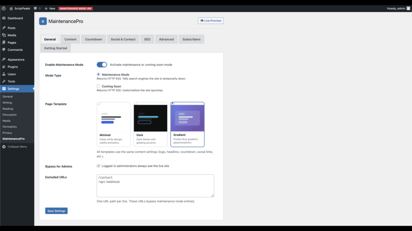Viewport: 412px width, 231px height.
Task: Open MaintenancePro settings submenu item
Action: pos(14,139)
